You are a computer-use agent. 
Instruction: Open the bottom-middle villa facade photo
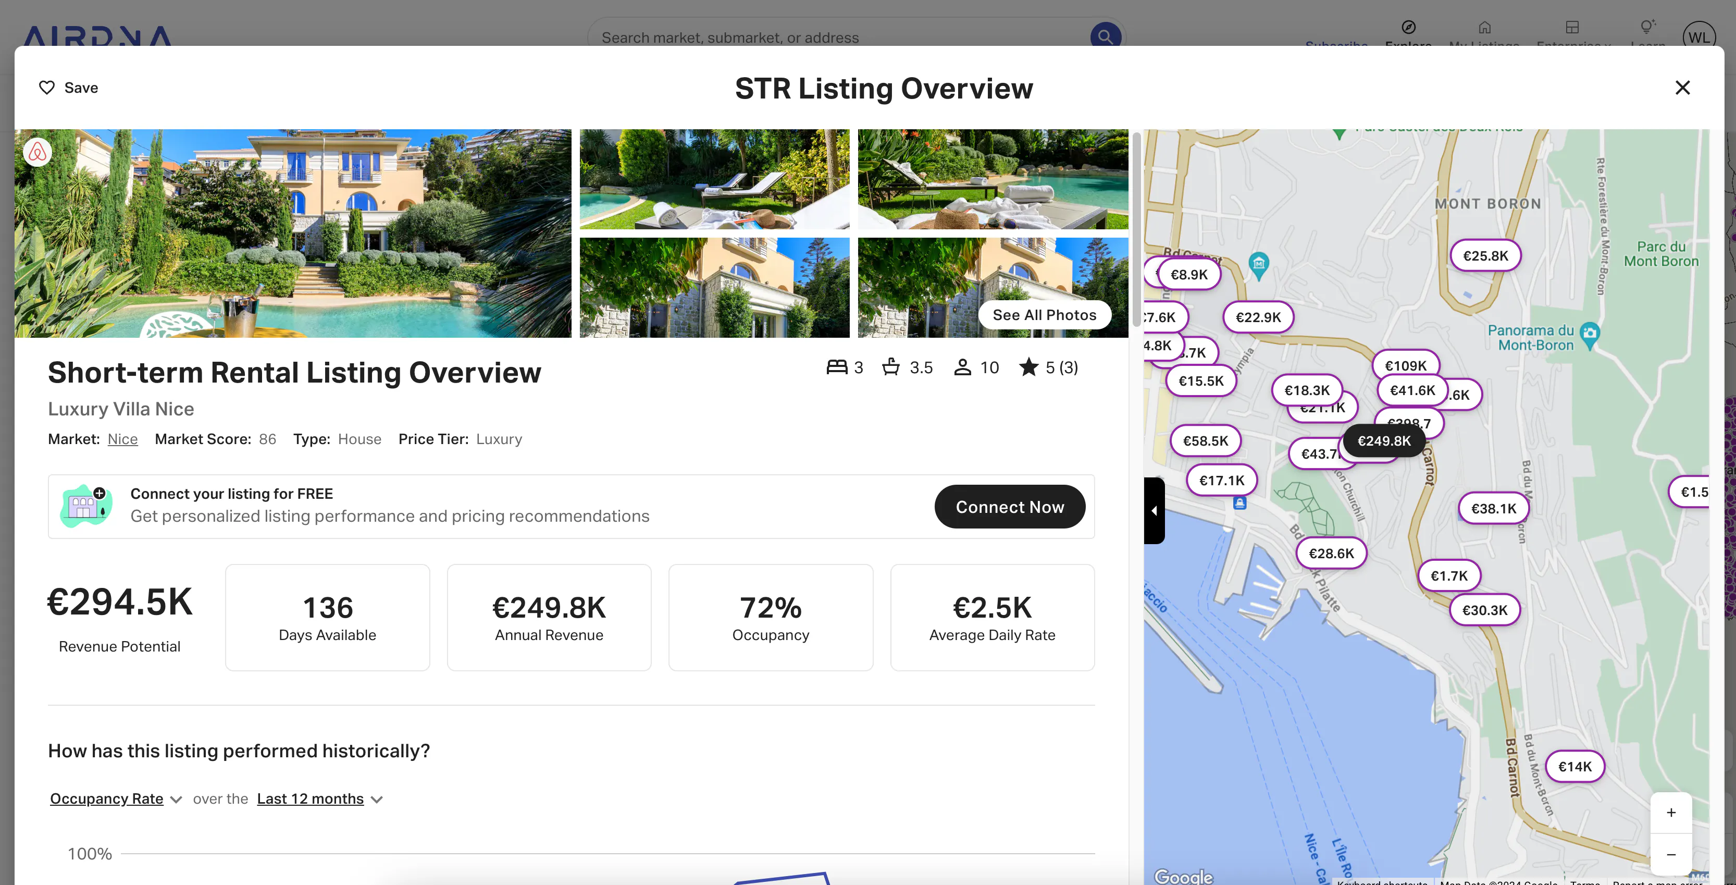[x=714, y=288]
